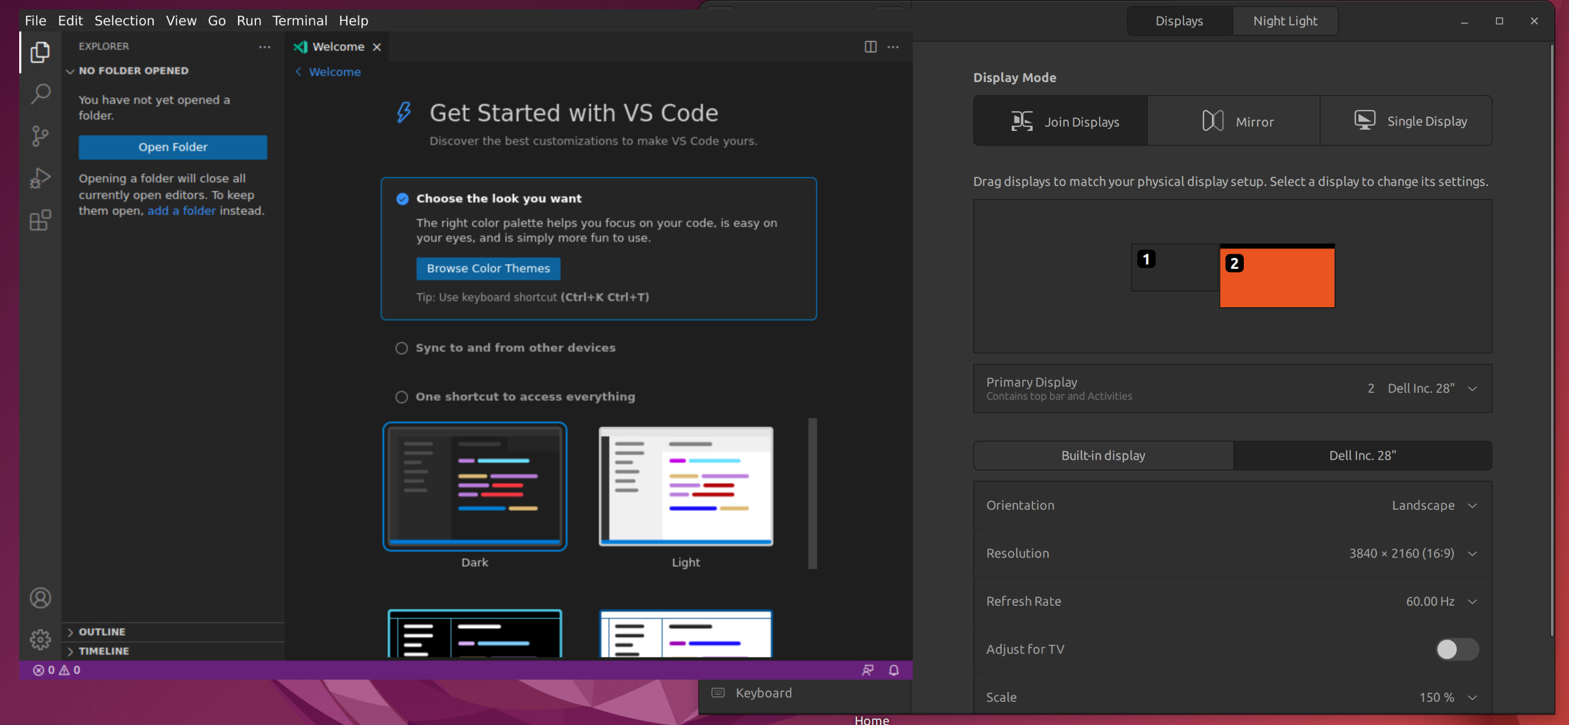This screenshot has width=1569, height=725.
Task: Open the Refresh Rate dropdown
Action: point(1474,601)
